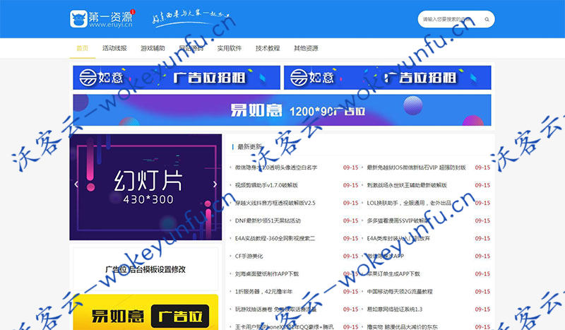The image size is (565, 330).
Task: Click the 易如意 1200*90 广告位 banner
Action: pyautogui.click(x=282, y=110)
